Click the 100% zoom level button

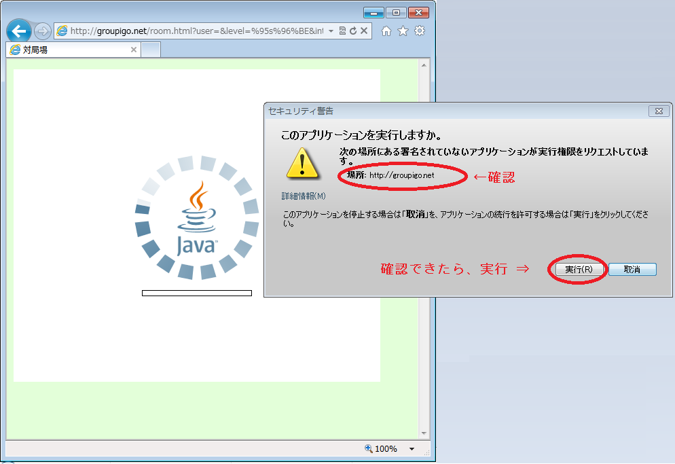(x=381, y=449)
